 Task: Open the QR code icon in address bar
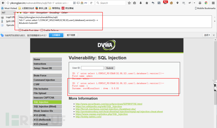[x=74, y=3]
